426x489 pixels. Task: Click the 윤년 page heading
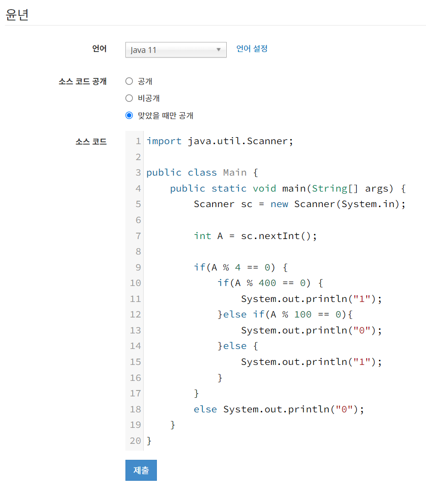click(x=17, y=14)
